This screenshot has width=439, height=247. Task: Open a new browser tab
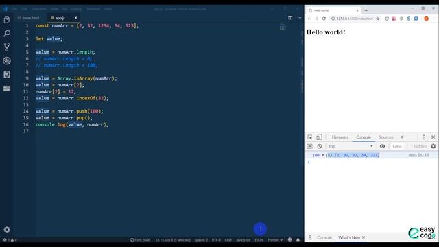point(366,11)
